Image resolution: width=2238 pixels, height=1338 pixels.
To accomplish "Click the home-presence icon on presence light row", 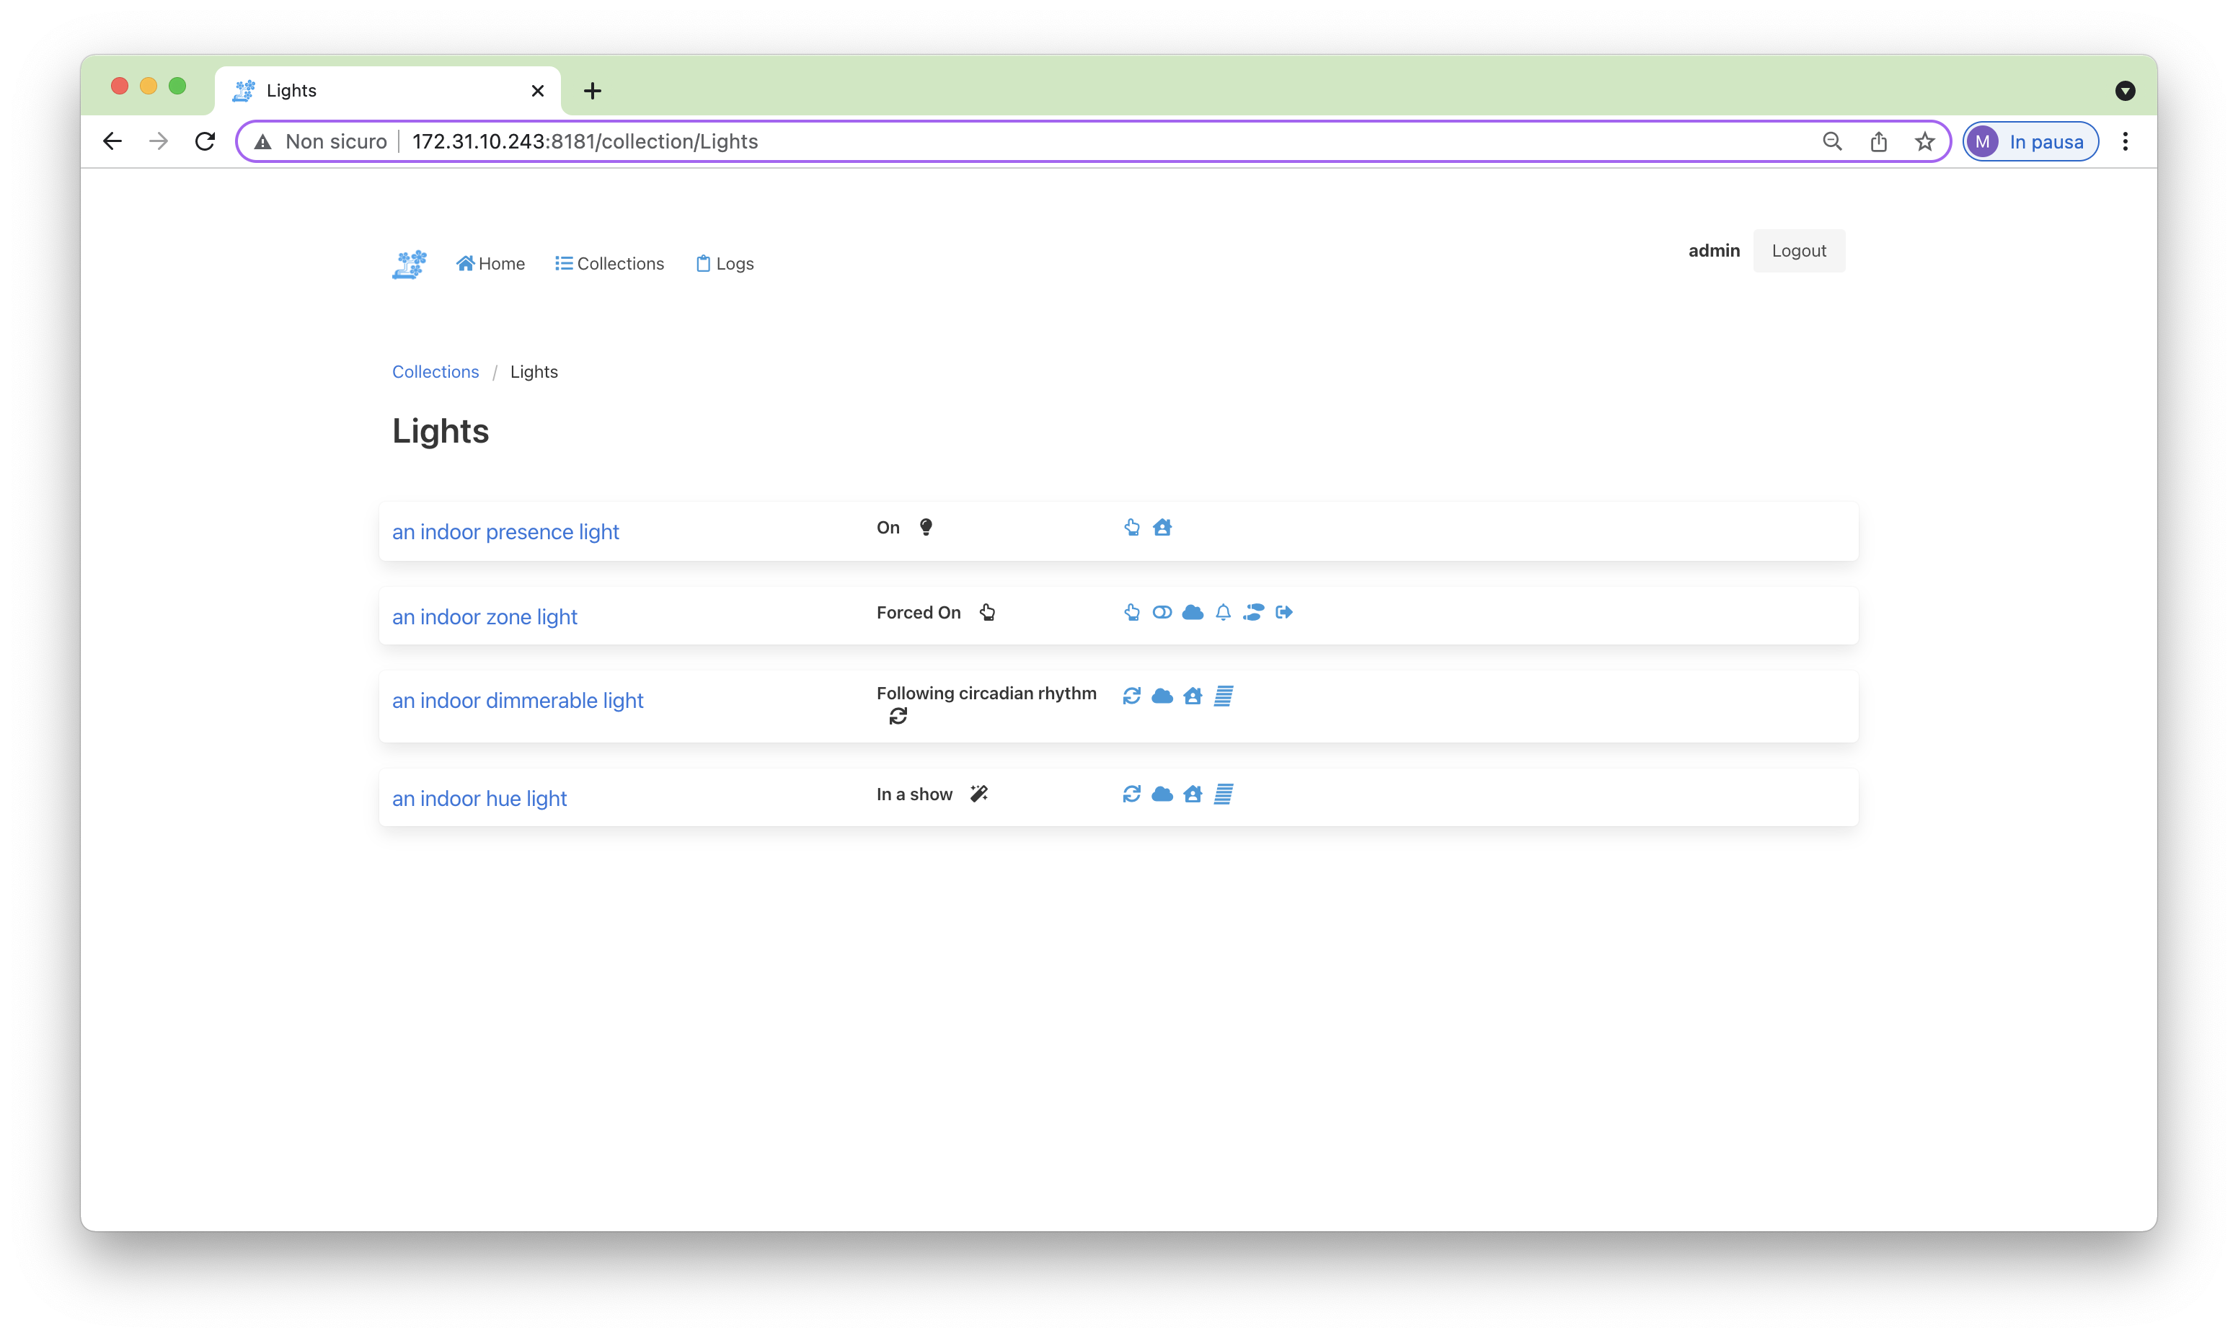I will [1162, 528].
